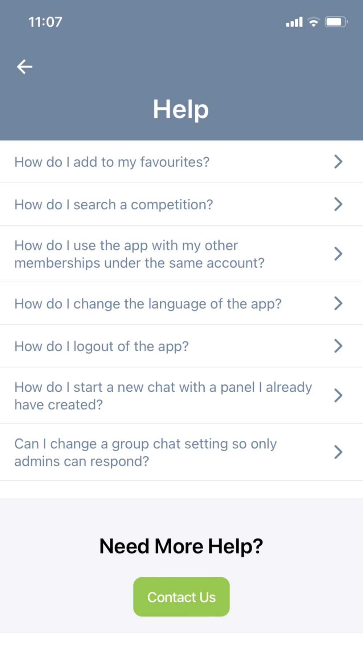Tap the battery indicator icon

336,22
